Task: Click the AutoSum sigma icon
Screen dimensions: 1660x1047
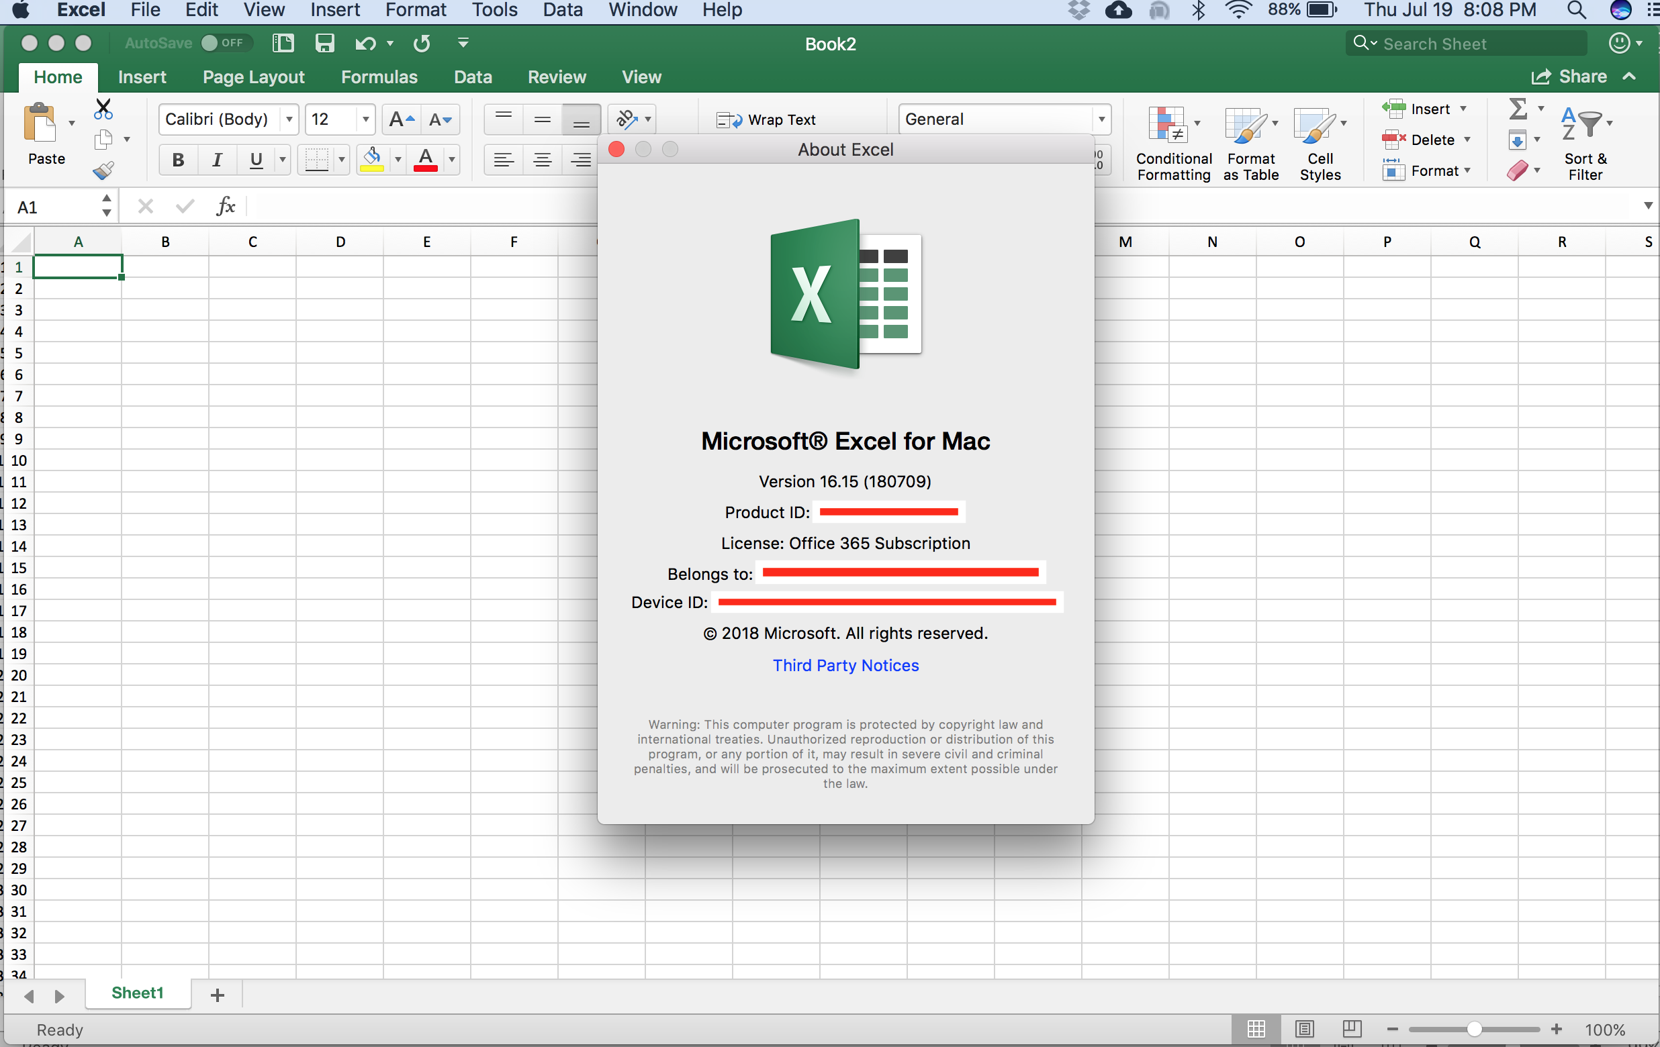Action: [x=1517, y=109]
